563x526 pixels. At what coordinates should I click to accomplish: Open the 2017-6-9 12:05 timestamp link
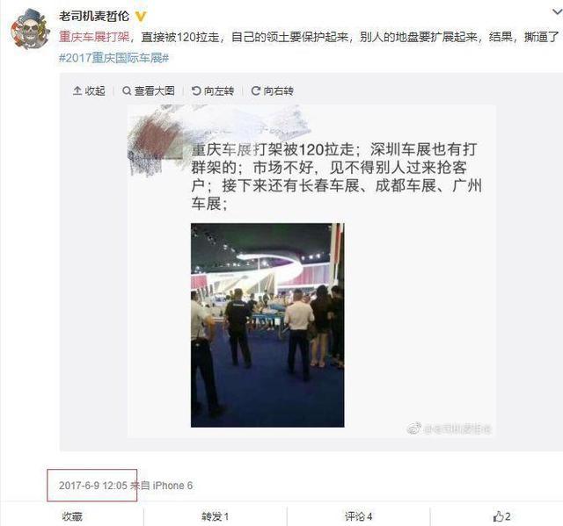tap(93, 486)
